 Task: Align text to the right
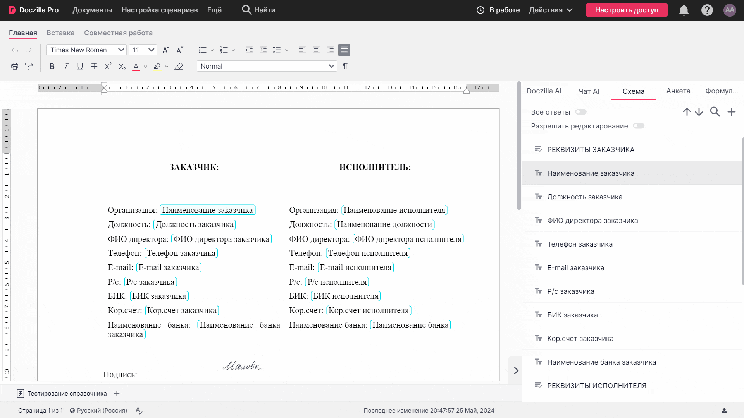pyautogui.click(x=330, y=50)
